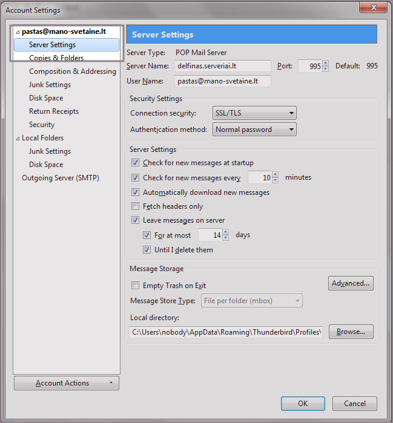The width and height of the screenshot is (393, 423).
Task: Enable the Fetch headers only checkbox
Action: click(x=136, y=206)
